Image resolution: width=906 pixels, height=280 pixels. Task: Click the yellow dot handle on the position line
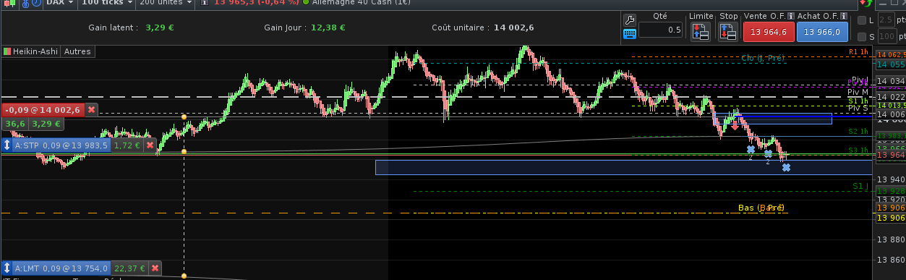(x=184, y=116)
